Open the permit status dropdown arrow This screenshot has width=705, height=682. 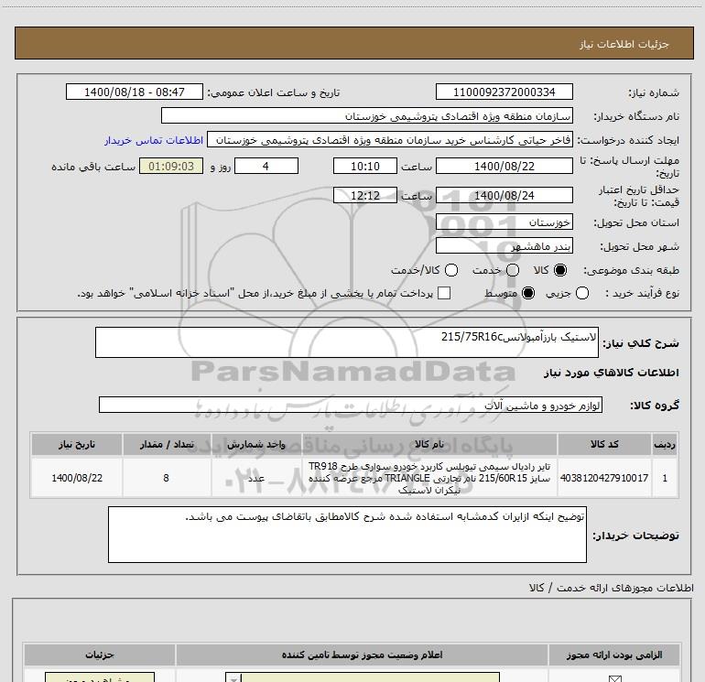coord(233,677)
